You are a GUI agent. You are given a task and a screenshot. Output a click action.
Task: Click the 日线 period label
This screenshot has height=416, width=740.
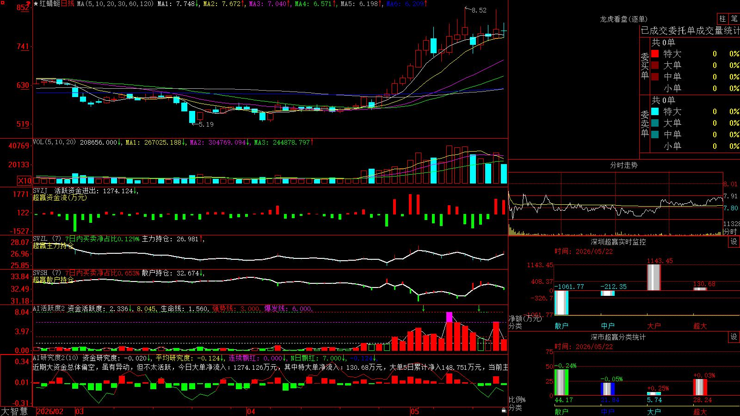click(x=68, y=4)
